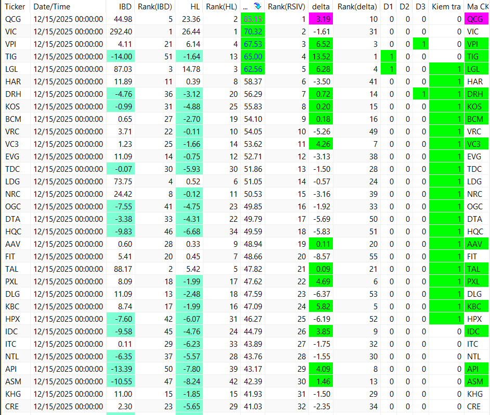Click the Rank(HL) column header
Image resolution: width=490 pixels, height=415 pixels.
click(x=222, y=6)
